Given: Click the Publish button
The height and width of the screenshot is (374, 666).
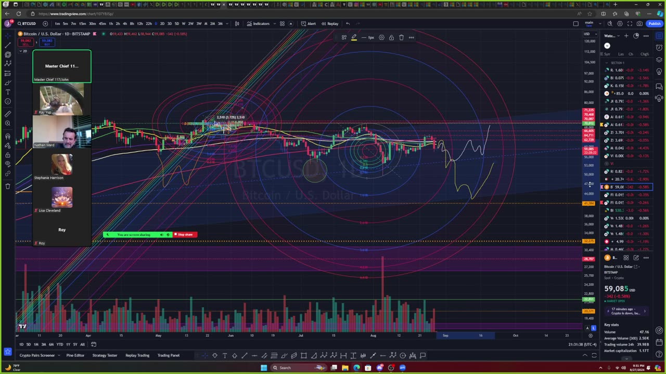Looking at the screenshot, I should tap(654, 23).
